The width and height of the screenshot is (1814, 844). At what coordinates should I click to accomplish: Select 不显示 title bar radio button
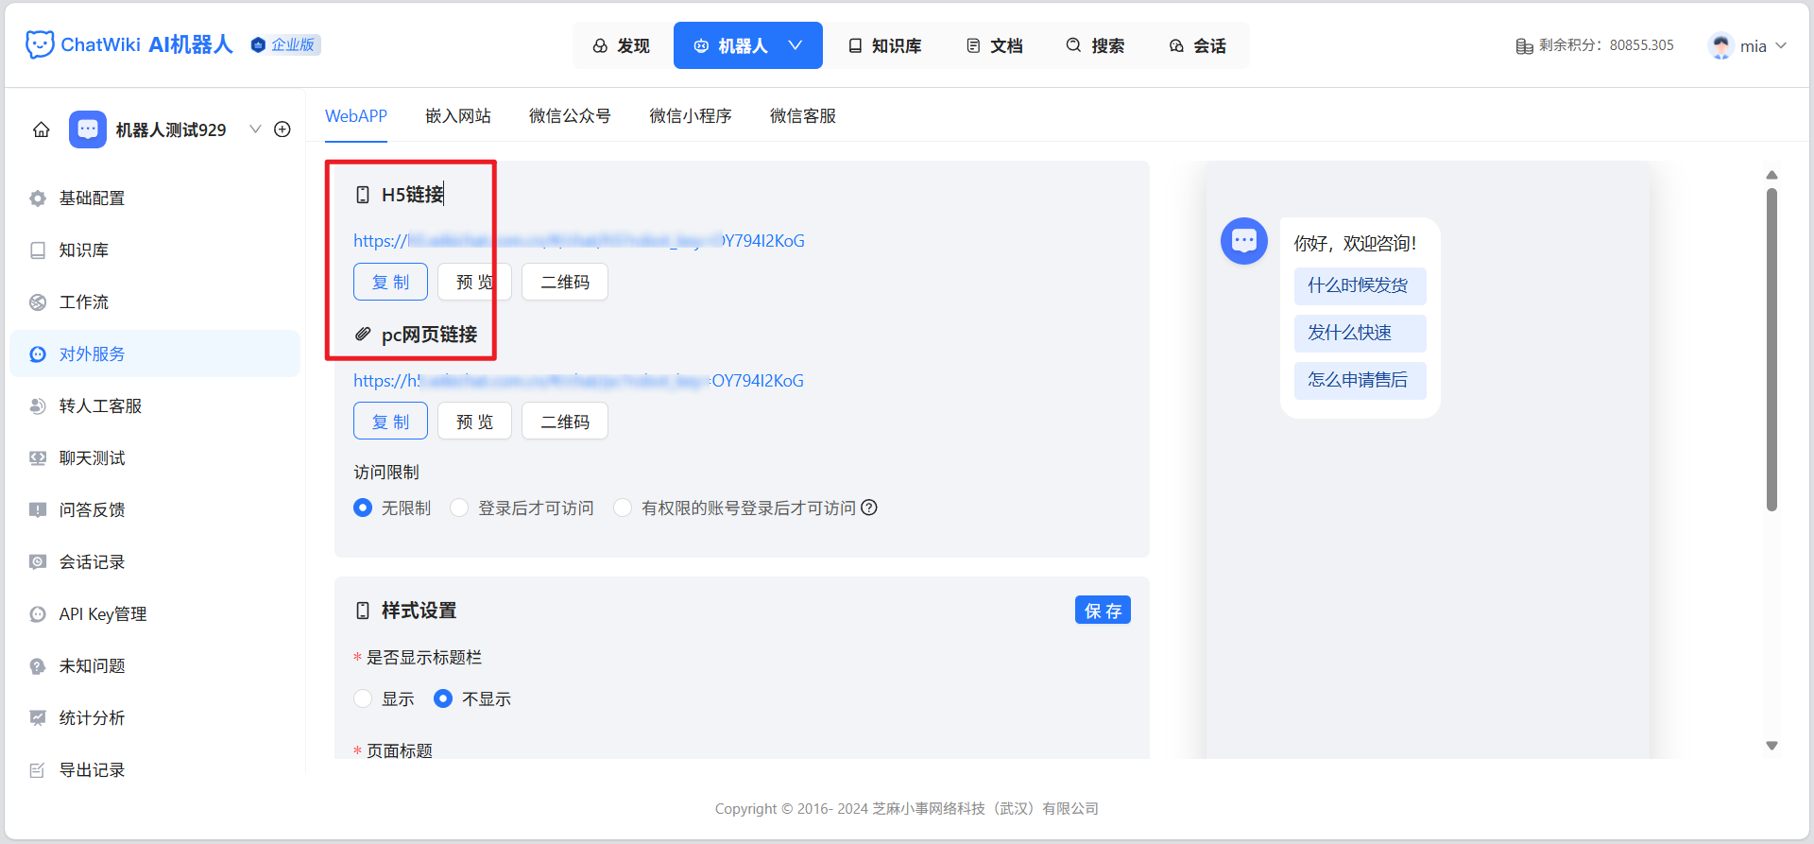click(x=443, y=698)
